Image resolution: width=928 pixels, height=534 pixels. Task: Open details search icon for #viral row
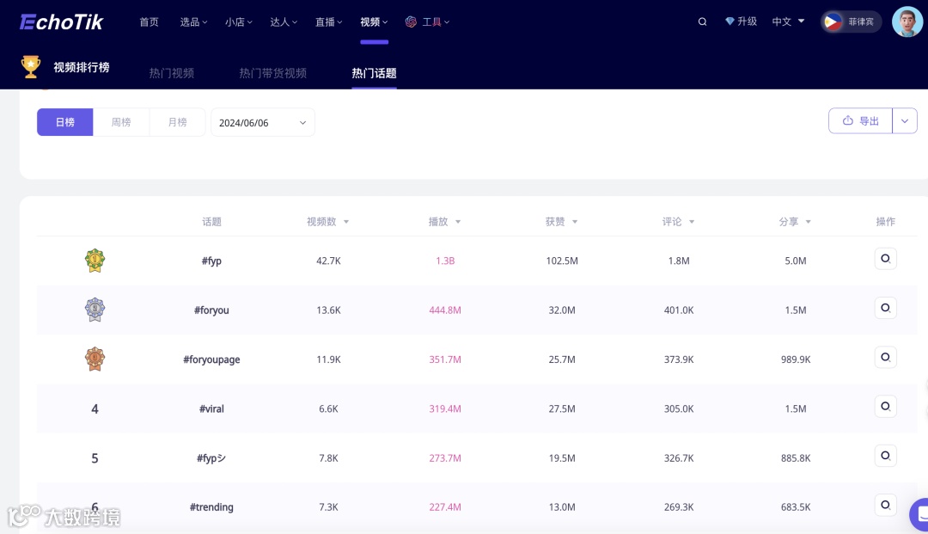pos(885,406)
